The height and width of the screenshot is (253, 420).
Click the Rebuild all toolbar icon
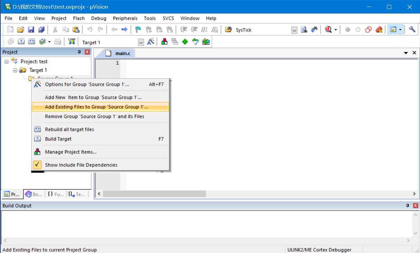coord(32,42)
